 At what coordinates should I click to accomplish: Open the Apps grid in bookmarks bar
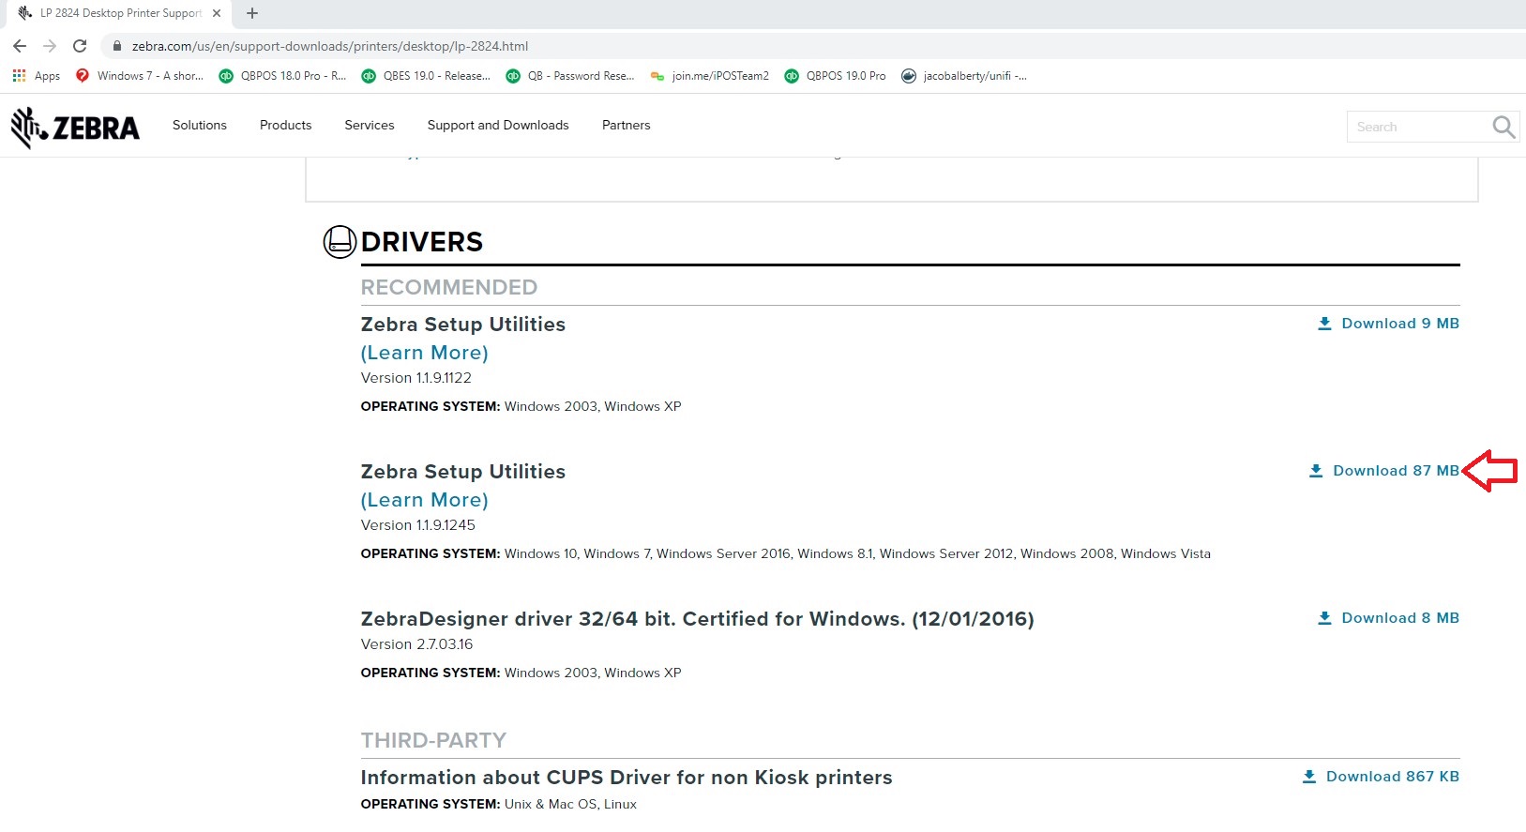37,76
